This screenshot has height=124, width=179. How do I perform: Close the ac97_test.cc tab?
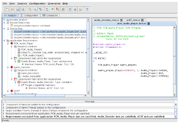point(142,20)
